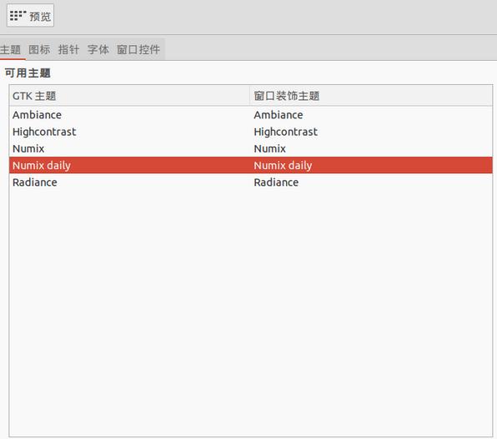This screenshot has height=439, width=497.
Task: Click empty area of theme list
Action: click(x=251, y=311)
